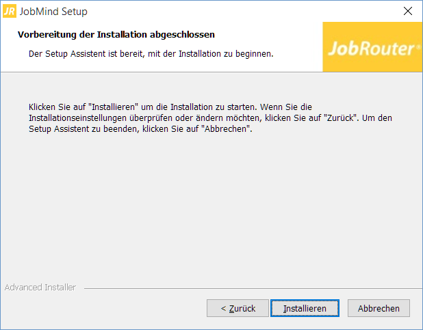Start installation with the Installieren button
Image resolution: width=423 pixels, height=330 pixels.
pos(305,308)
